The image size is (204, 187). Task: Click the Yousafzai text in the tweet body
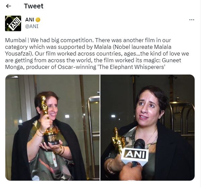pos(19,54)
